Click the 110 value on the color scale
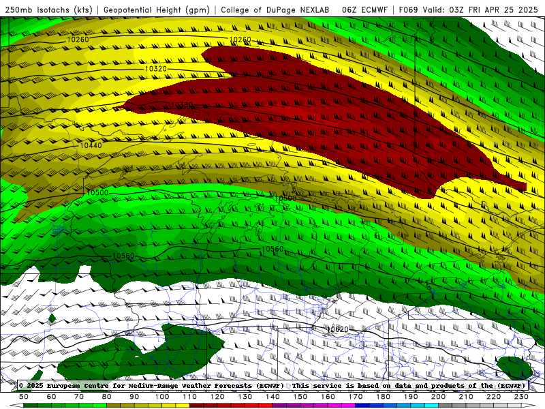This screenshot has width=545, height=409. (x=189, y=397)
